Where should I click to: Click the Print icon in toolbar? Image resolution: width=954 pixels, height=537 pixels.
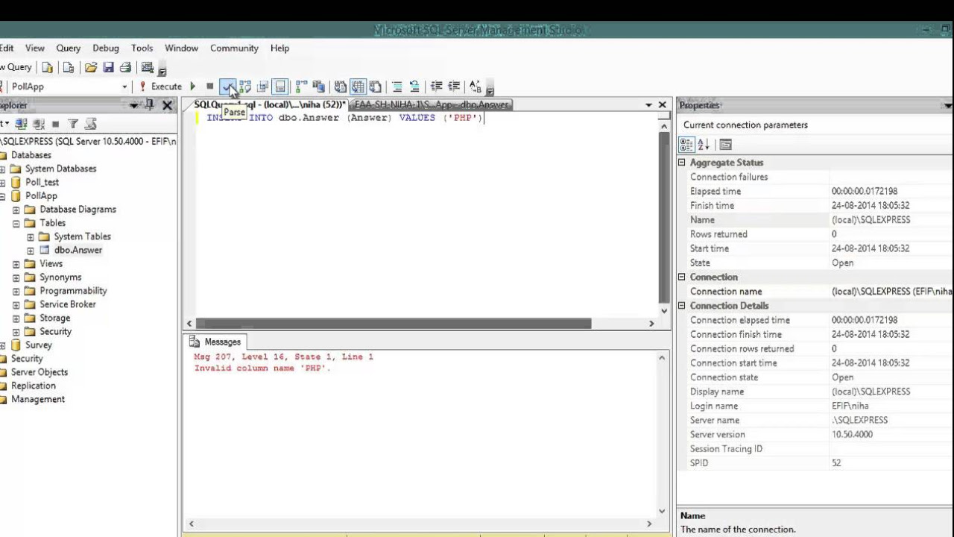tap(125, 67)
